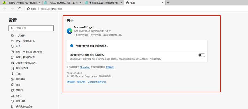Click the browser Back arrow
The width and height of the screenshot is (248, 109).
[5, 9]
